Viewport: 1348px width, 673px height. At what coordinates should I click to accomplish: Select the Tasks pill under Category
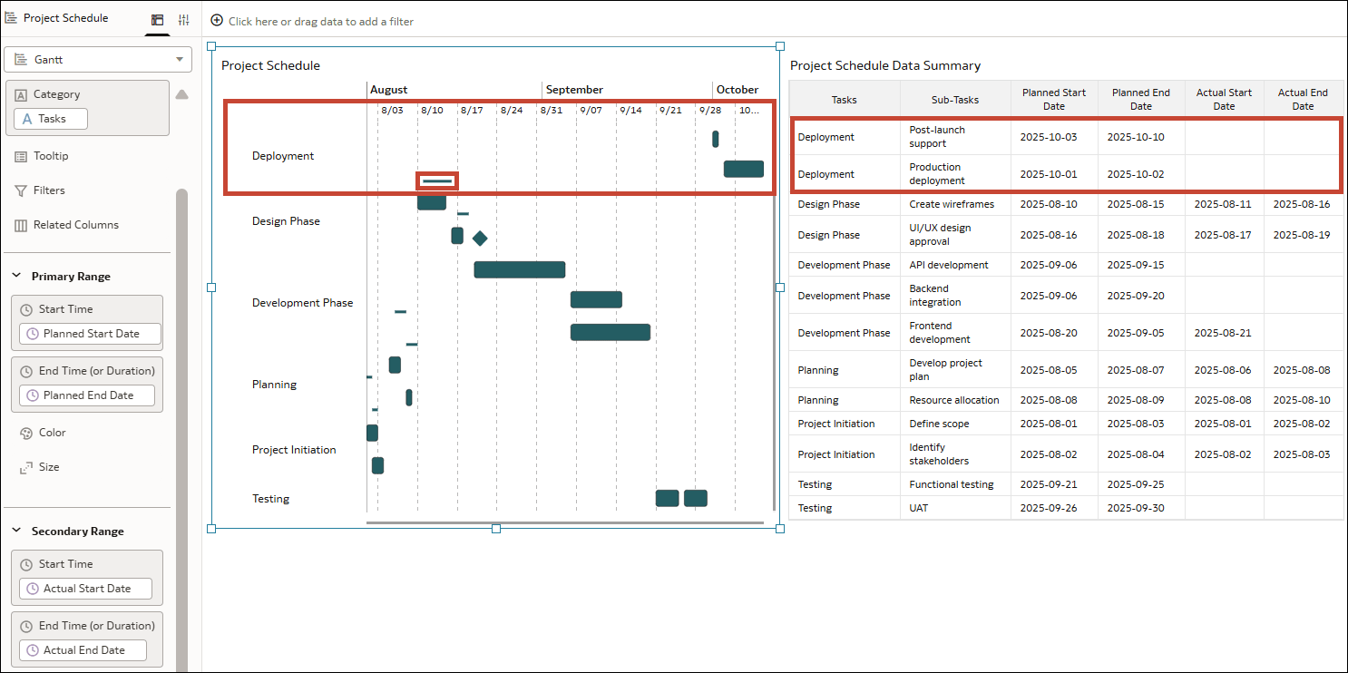(50, 118)
